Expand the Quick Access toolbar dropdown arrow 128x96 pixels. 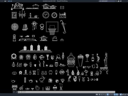click(x=7, y=1)
